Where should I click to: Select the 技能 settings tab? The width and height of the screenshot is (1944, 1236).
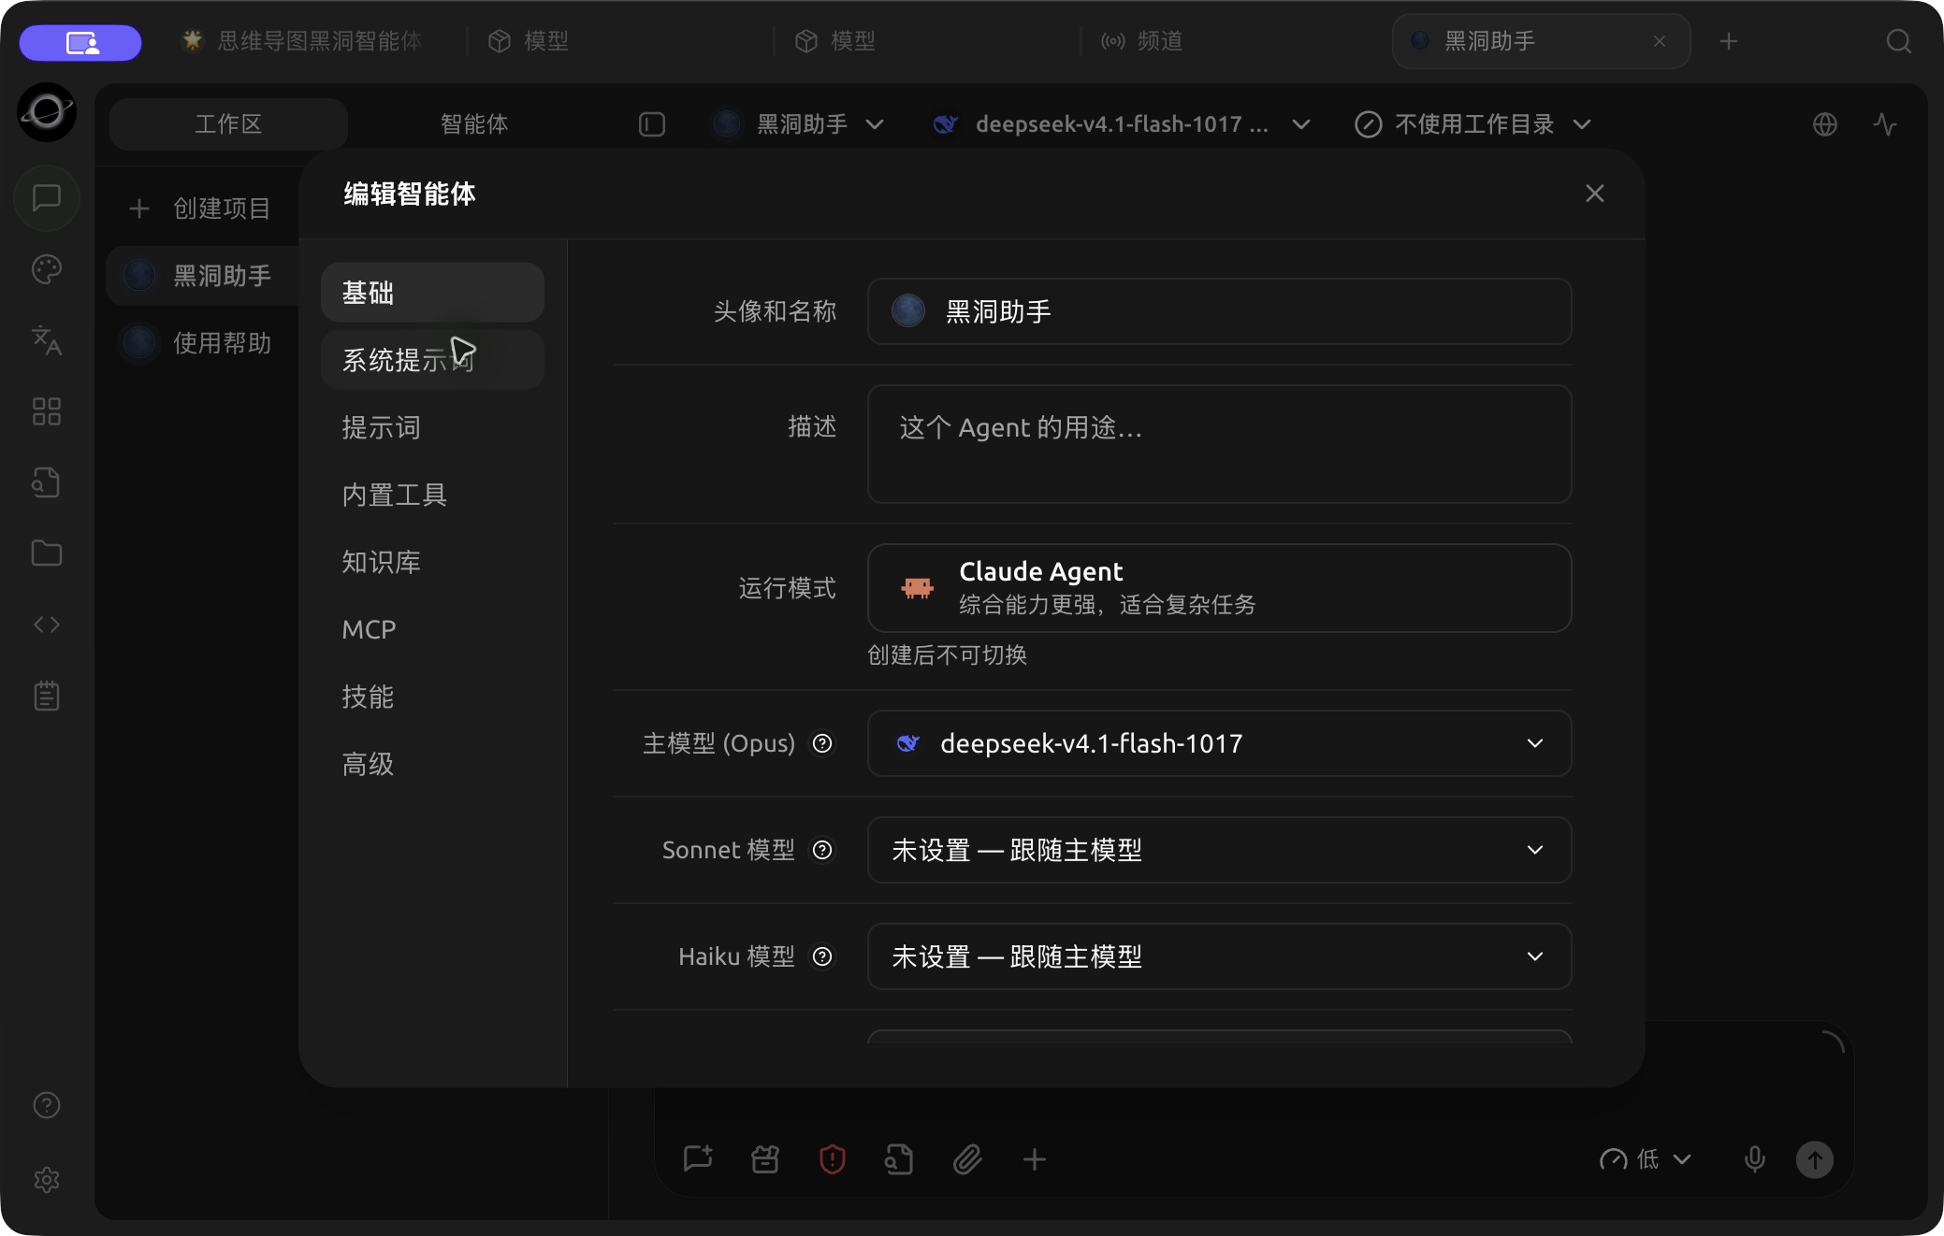pos(432,697)
